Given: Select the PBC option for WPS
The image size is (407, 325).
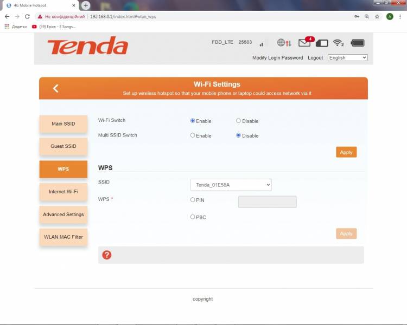Looking at the screenshot, I should point(193,217).
